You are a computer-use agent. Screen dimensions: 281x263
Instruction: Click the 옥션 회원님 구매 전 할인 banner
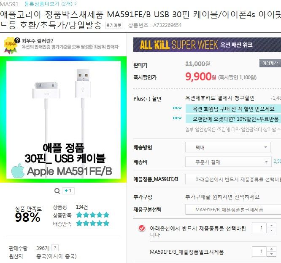click(x=233, y=109)
